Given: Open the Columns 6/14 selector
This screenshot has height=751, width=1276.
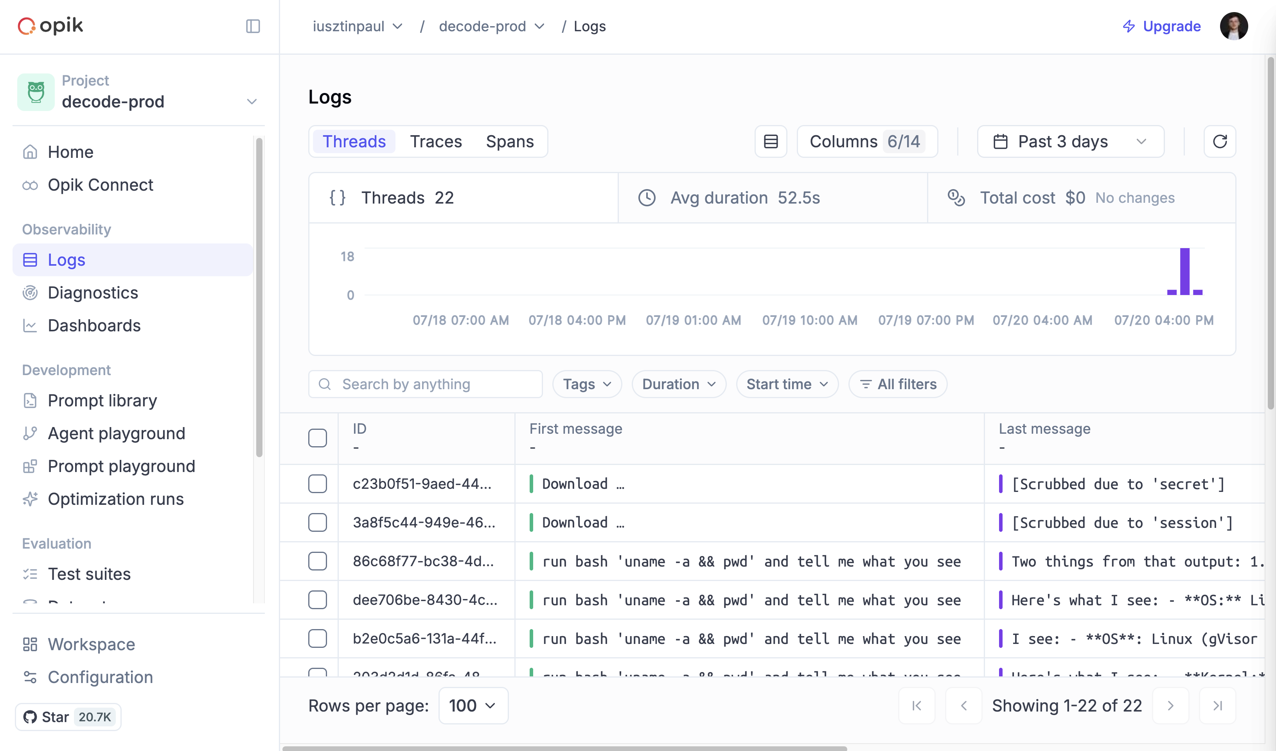Looking at the screenshot, I should click(x=867, y=141).
